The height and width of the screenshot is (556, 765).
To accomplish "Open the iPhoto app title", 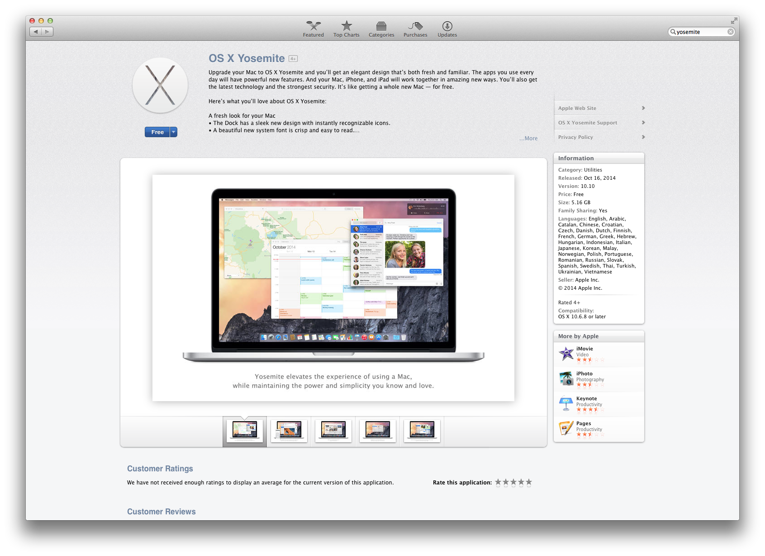I will pos(584,374).
